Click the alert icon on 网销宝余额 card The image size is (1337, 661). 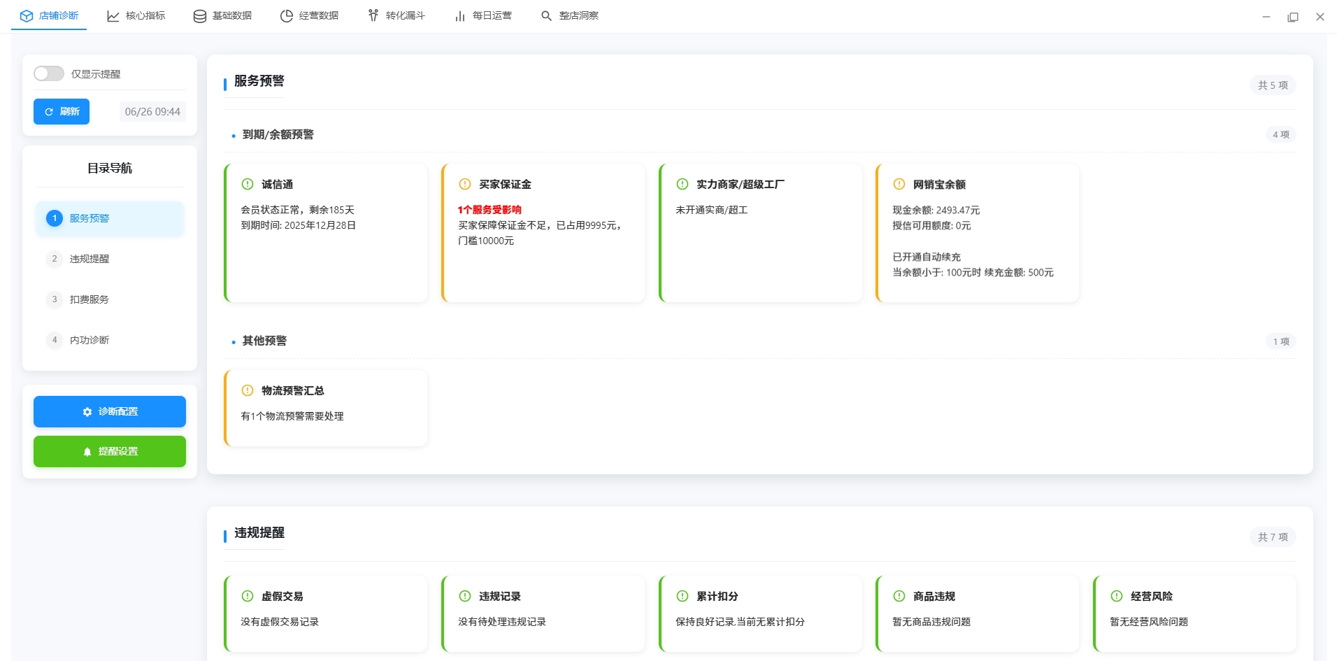[898, 184]
